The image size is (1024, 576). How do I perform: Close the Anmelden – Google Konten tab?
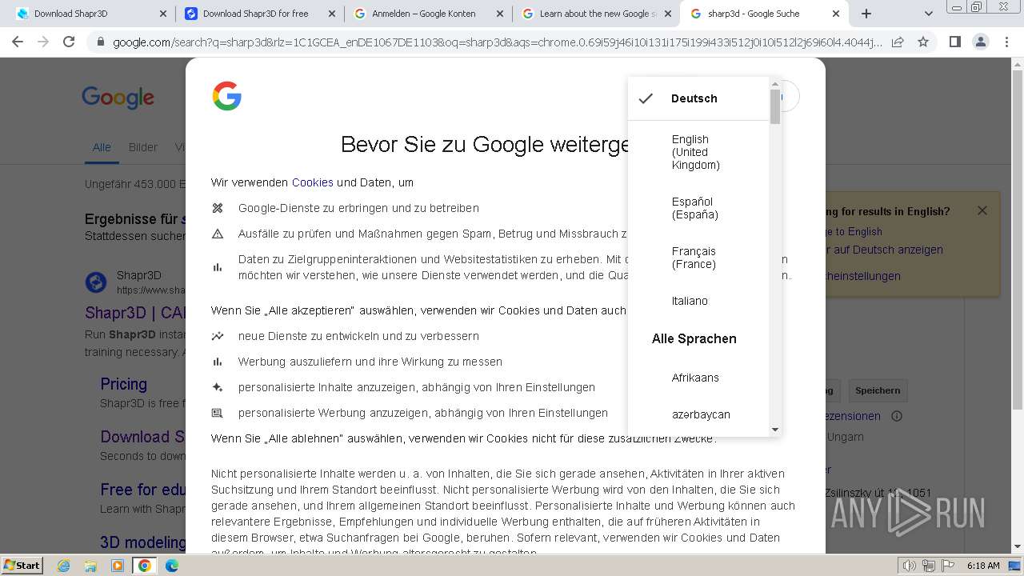point(500,14)
